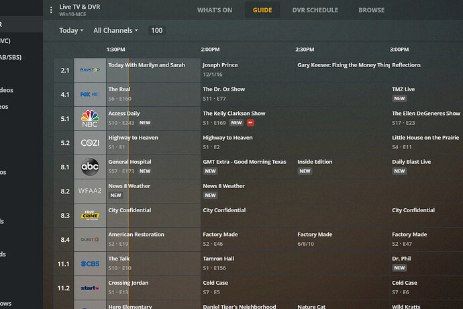Select channel number 5.2
463x309 pixels.
point(64,143)
